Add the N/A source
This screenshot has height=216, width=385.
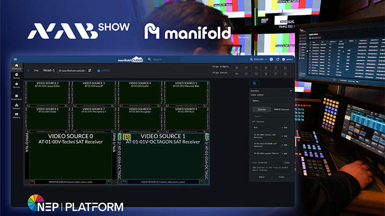click(284, 127)
